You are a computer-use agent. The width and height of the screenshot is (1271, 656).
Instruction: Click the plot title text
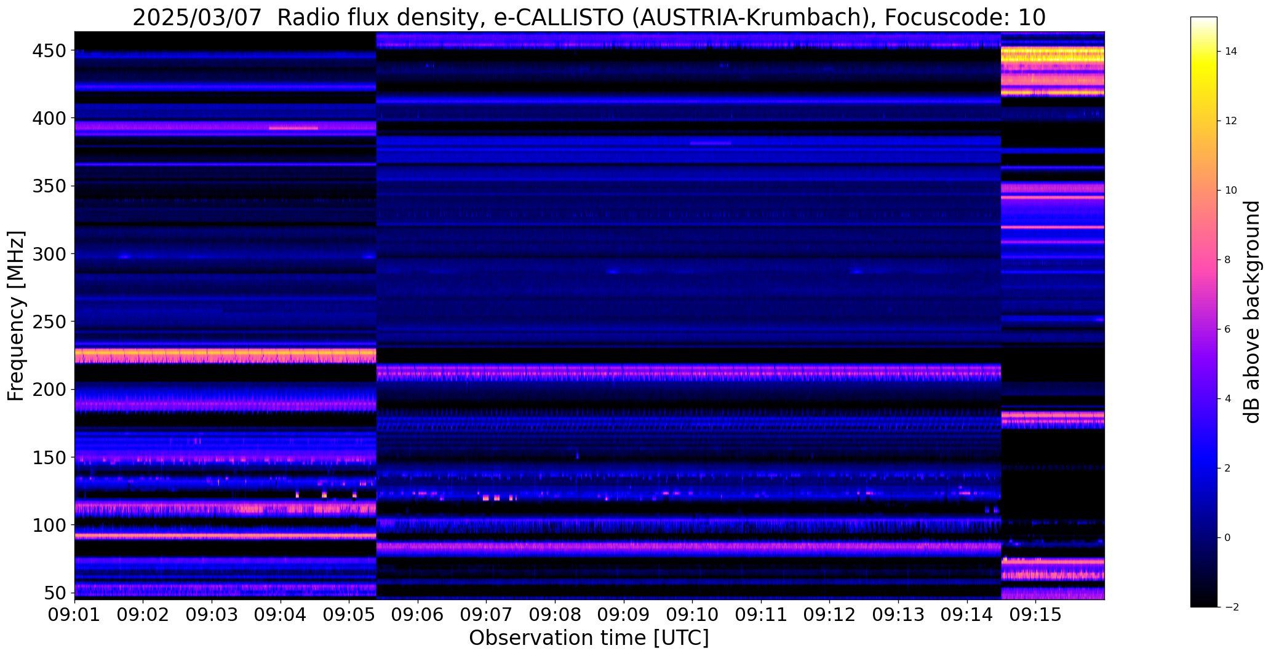tap(589, 17)
